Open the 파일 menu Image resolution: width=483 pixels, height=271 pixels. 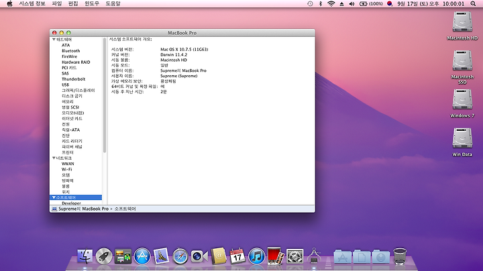point(57,4)
